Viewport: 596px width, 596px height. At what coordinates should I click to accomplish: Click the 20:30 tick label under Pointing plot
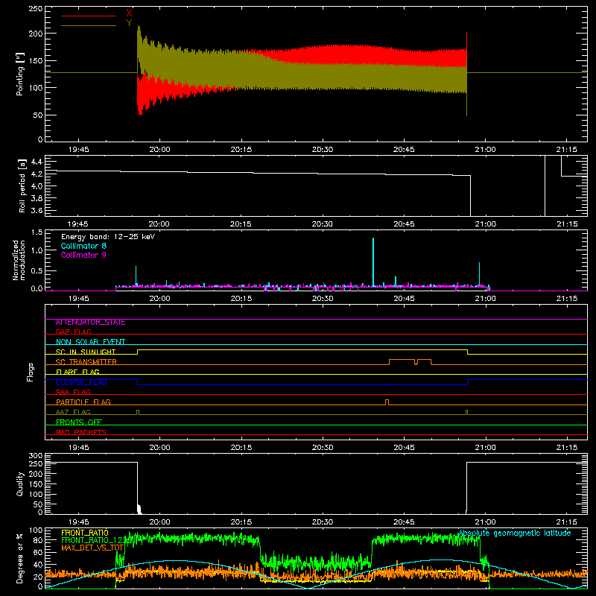tap(323, 150)
